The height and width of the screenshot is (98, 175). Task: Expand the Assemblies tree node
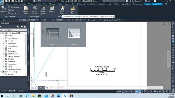[3, 62]
